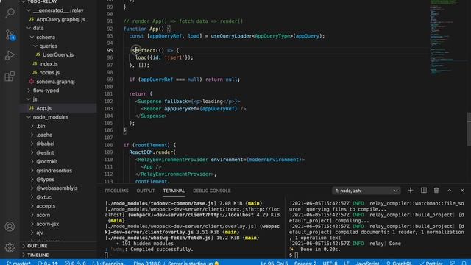Open AppQuery.graphql.js file
Screen dimensions: 471x265
click(60, 19)
